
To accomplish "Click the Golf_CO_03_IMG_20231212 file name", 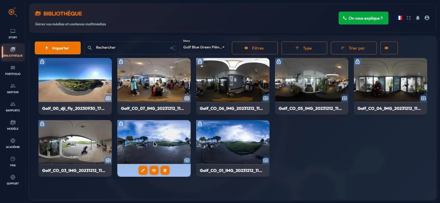I will coord(74,170).
